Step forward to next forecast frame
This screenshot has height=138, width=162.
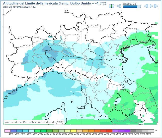pyautogui.click(x=156, y=6)
